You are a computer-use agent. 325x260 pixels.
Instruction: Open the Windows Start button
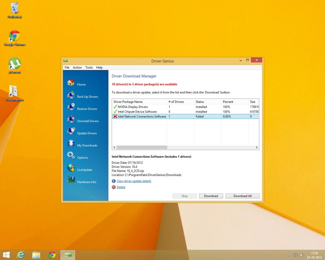click(6, 255)
